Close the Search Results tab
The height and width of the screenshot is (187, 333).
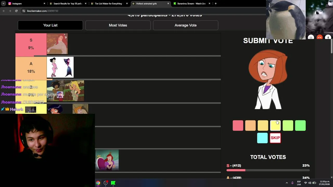[86, 4]
